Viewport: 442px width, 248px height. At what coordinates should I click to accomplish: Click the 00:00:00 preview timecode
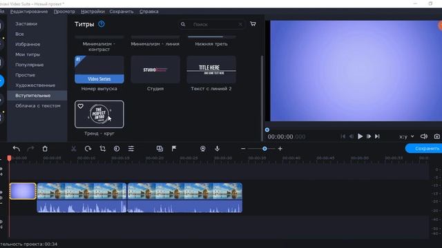pos(287,136)
